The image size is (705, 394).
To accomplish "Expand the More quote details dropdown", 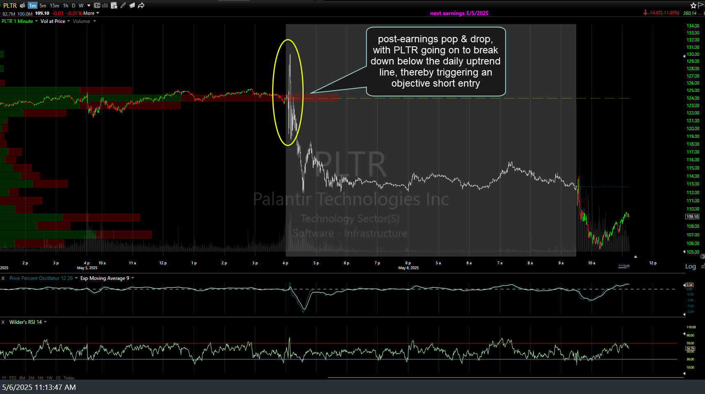I will (x=91, y=13).
